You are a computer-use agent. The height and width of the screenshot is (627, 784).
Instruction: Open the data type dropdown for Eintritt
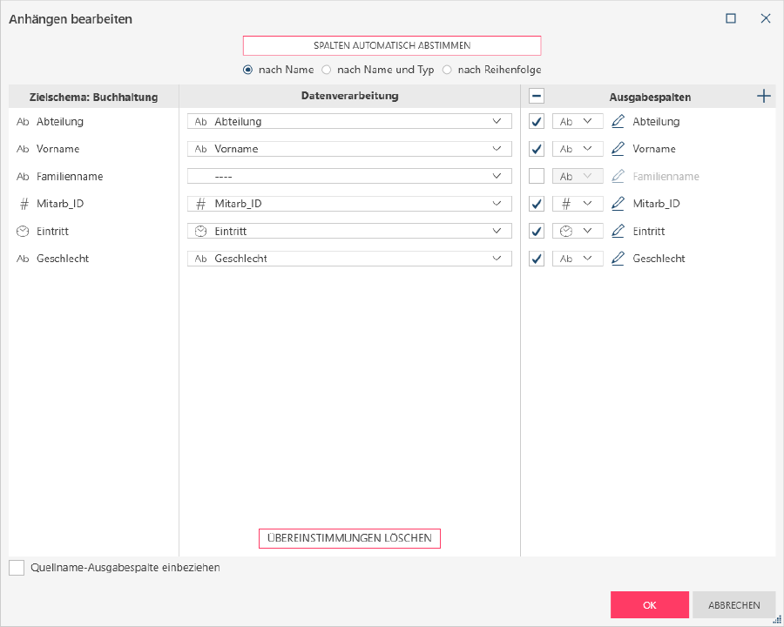click(x=578, y=232)
